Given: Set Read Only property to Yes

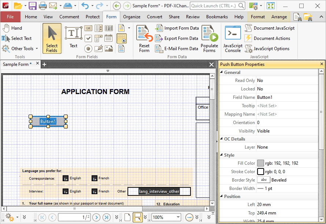Looking at the screenshot, I should pyautogui.click(x=286, y=80).
